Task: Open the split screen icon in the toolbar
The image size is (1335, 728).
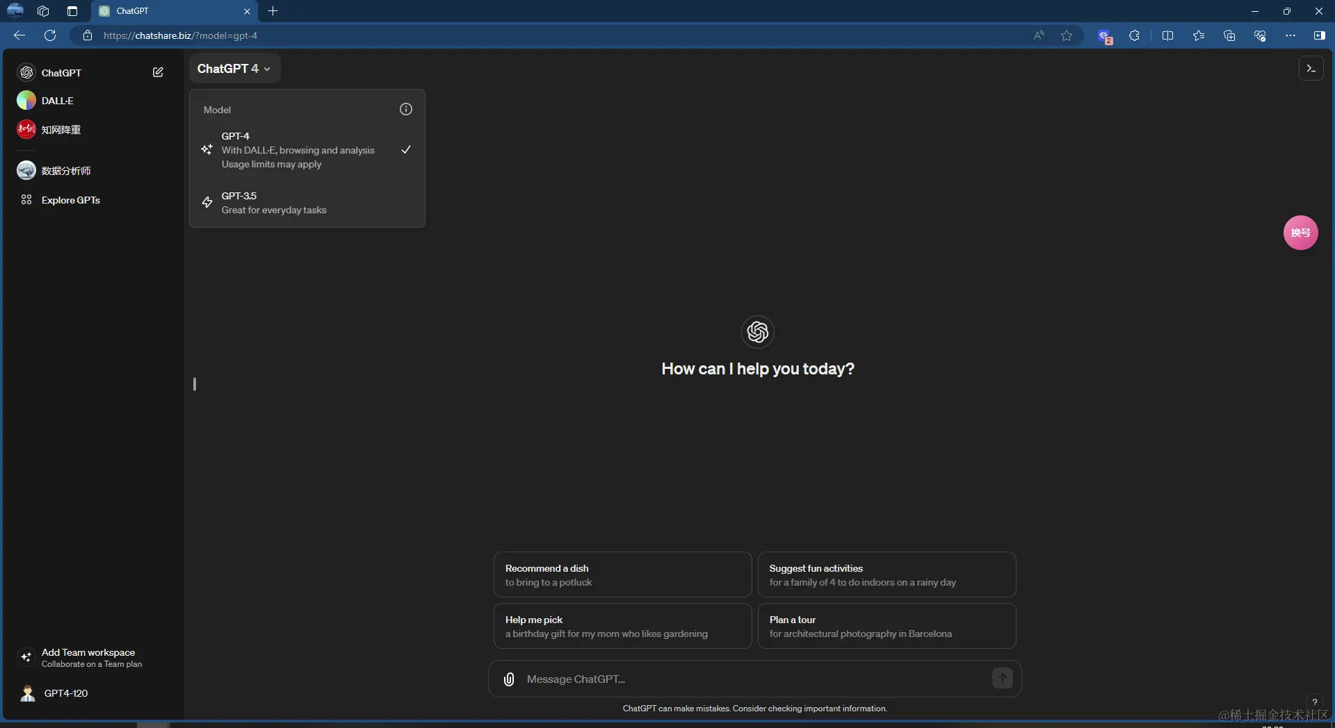Action: (x=1167, y=35)
